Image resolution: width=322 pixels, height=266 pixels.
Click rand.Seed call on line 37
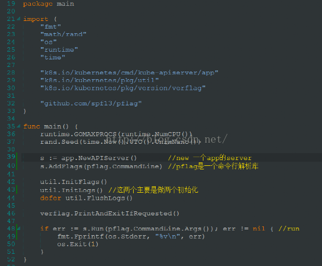point(120,142)
